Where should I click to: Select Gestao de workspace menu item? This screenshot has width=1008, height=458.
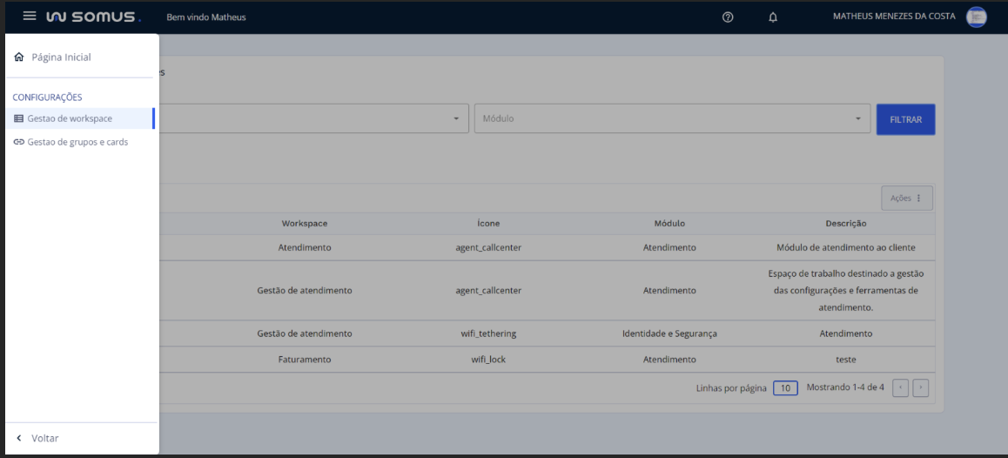pos(81,118)
